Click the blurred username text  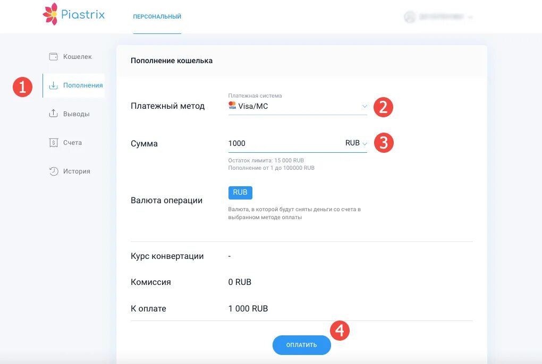coord(441,16)
